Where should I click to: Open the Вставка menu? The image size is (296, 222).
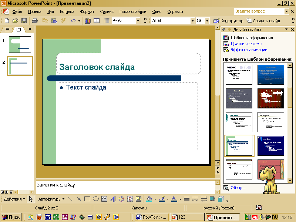point(67,11)
